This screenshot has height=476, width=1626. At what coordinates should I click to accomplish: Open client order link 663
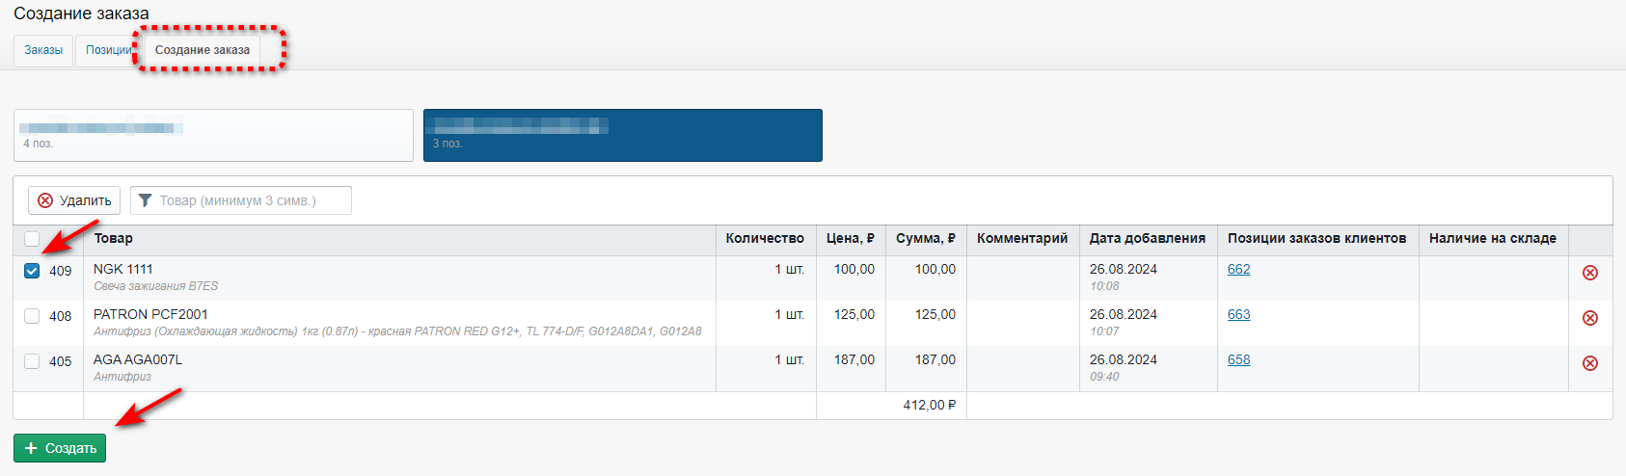(1238, 314)
